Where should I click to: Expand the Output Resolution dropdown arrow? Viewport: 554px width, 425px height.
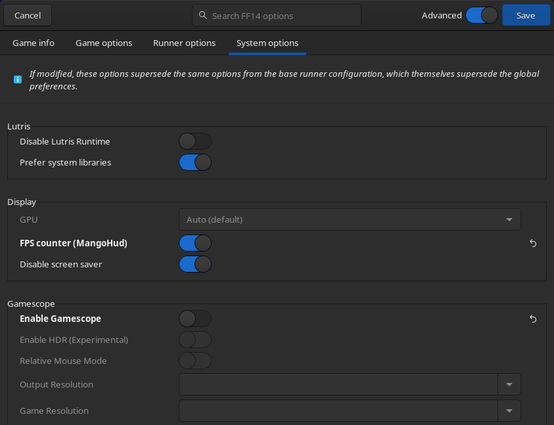[509, 384]
